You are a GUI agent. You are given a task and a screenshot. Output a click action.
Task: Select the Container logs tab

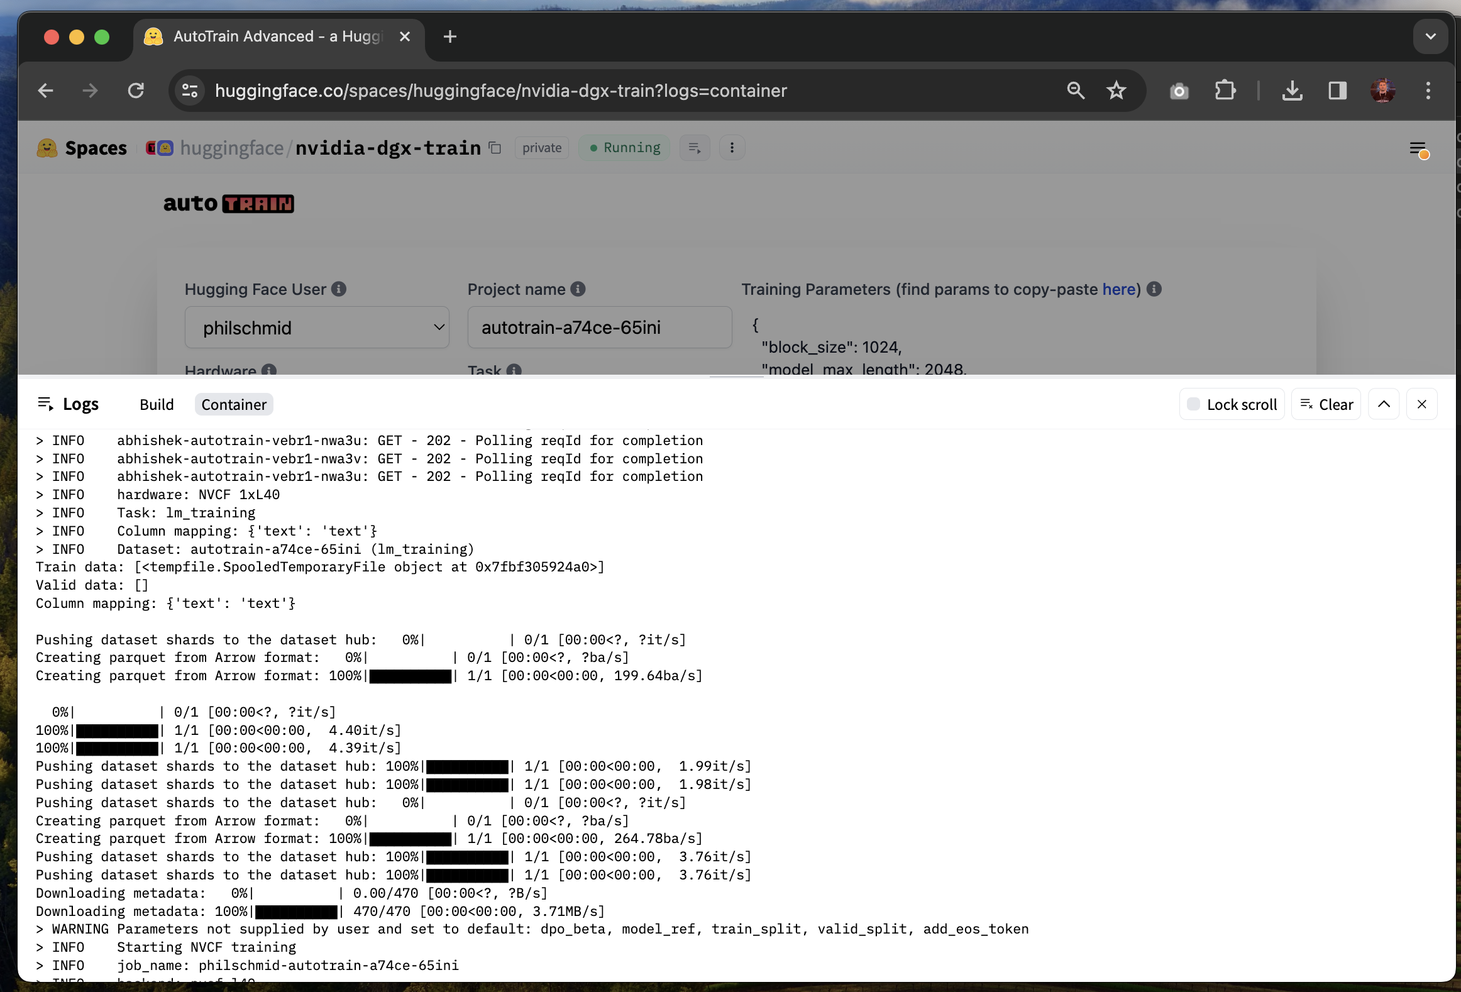(x=234, y=404)
